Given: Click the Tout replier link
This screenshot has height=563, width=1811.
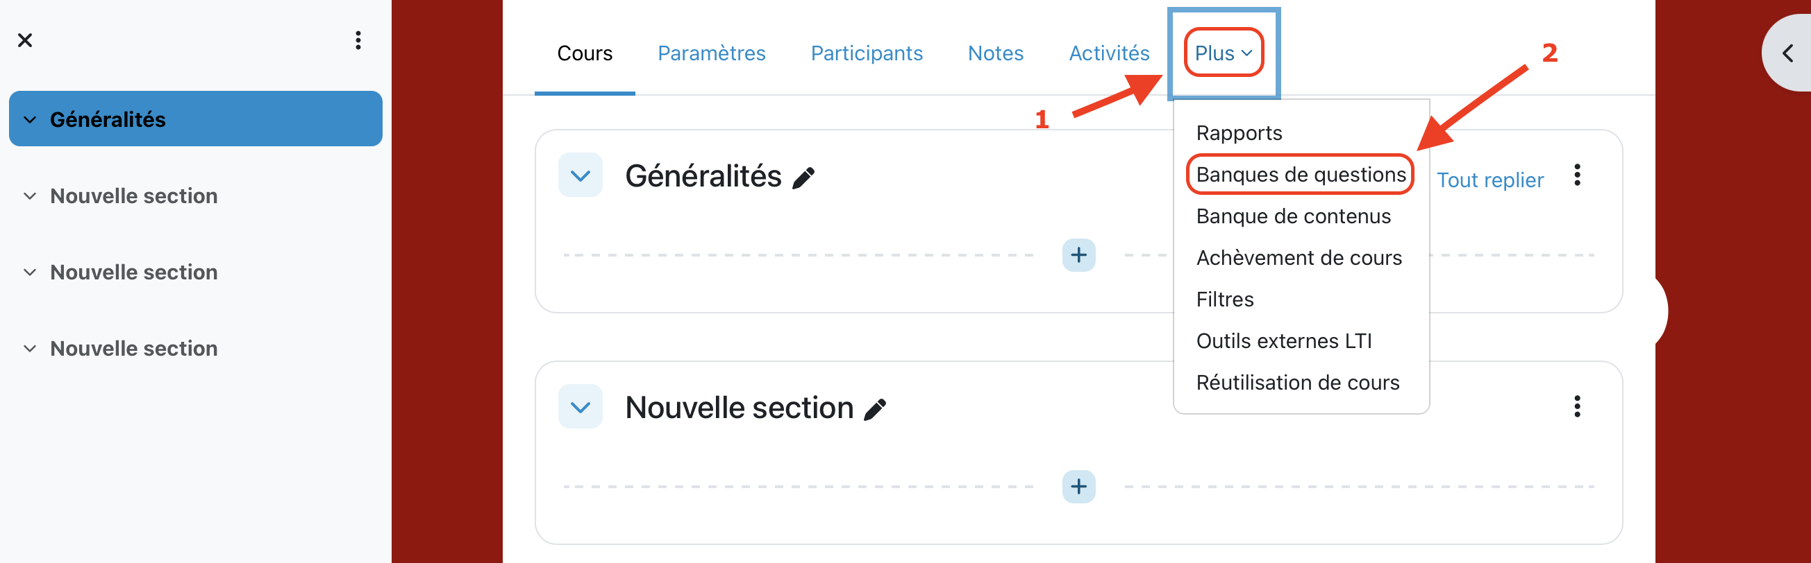Looking at the screenshot, I should (1489, 180).
